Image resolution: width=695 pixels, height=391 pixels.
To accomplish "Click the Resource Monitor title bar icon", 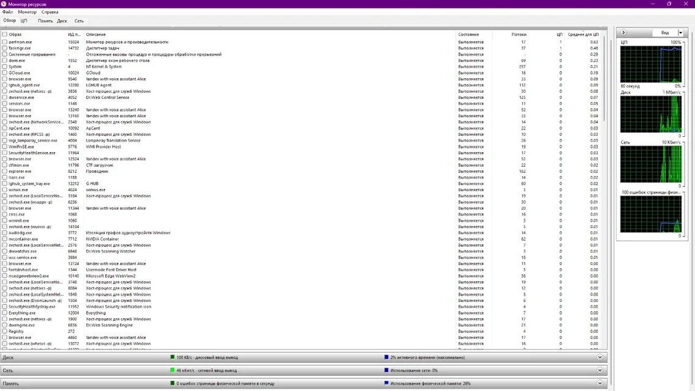I will pyautogui.click(x=4, y=4).
